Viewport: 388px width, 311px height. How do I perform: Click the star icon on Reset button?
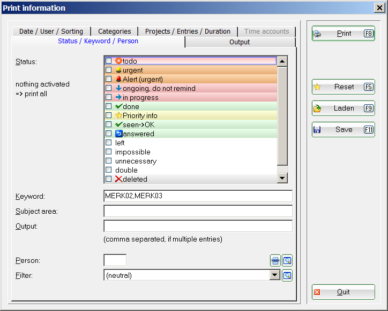(317, 87)
